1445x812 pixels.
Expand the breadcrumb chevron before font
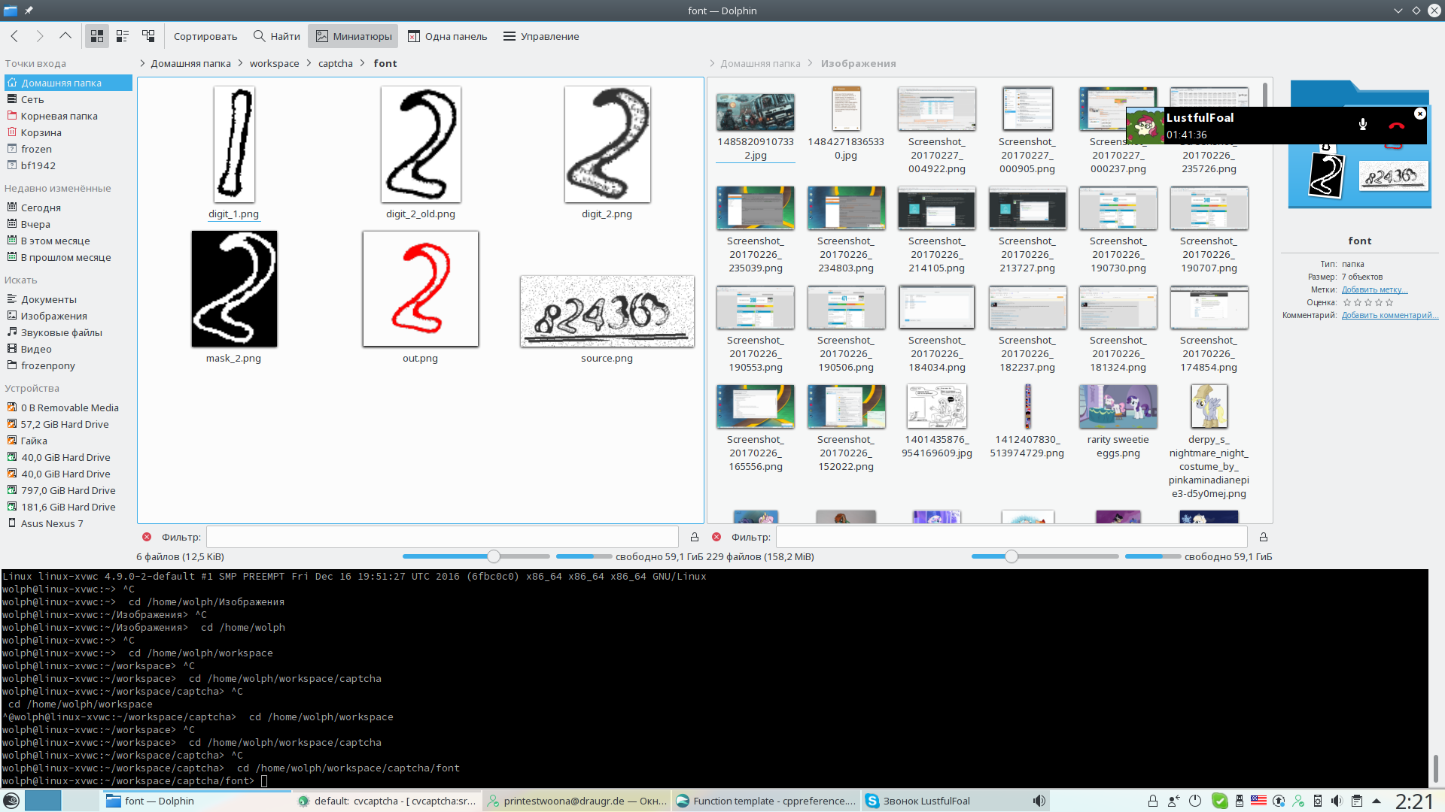(363, 63)
